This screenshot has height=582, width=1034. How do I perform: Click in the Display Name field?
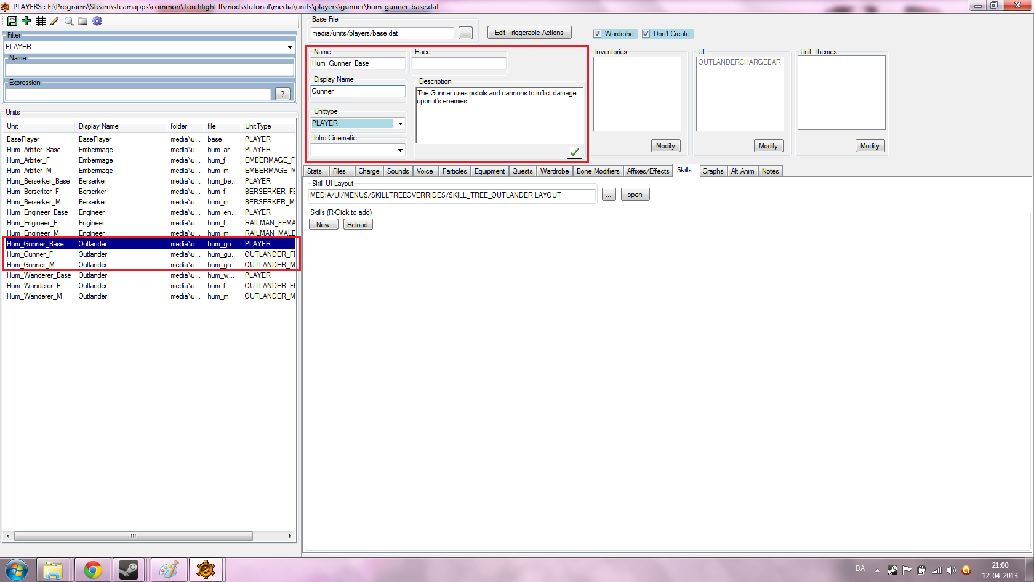coord(358,91)
